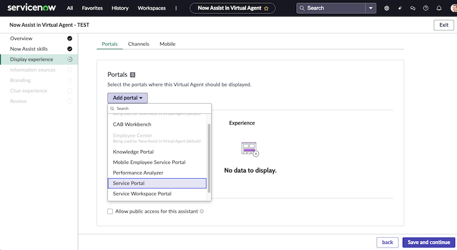The height and width of the screenshot is (250, 457).
Task: Click Chat experience step
Action: [x=39, y=91]
